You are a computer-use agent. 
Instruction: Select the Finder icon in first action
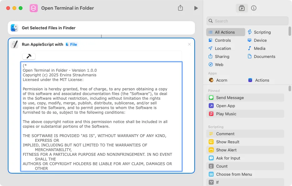point(14,28)
